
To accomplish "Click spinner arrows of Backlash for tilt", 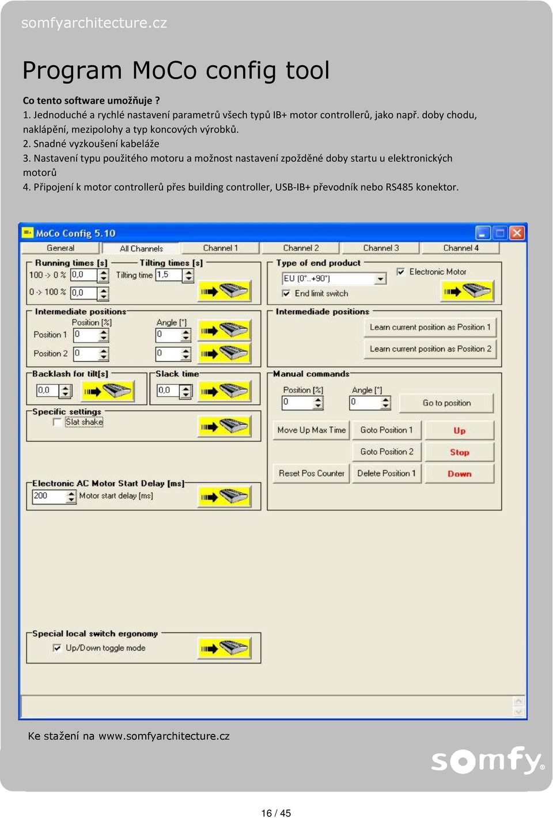I will (x=66, y=391).
